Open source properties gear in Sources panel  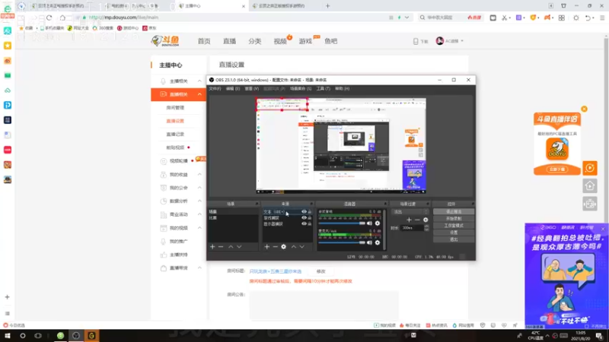click(x=283, y=246)
